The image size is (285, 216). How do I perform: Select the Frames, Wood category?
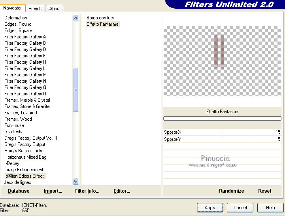18,119
